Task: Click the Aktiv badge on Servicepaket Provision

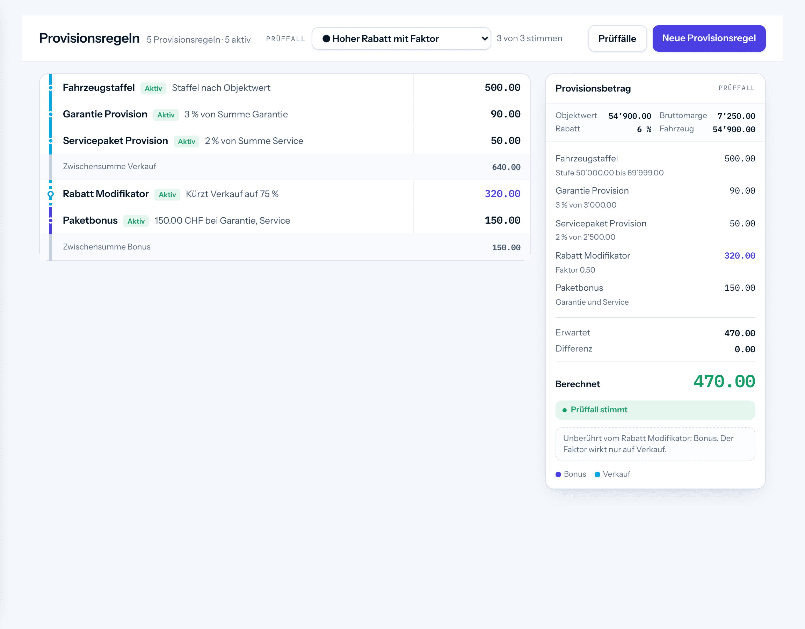Action: point(187,142)
